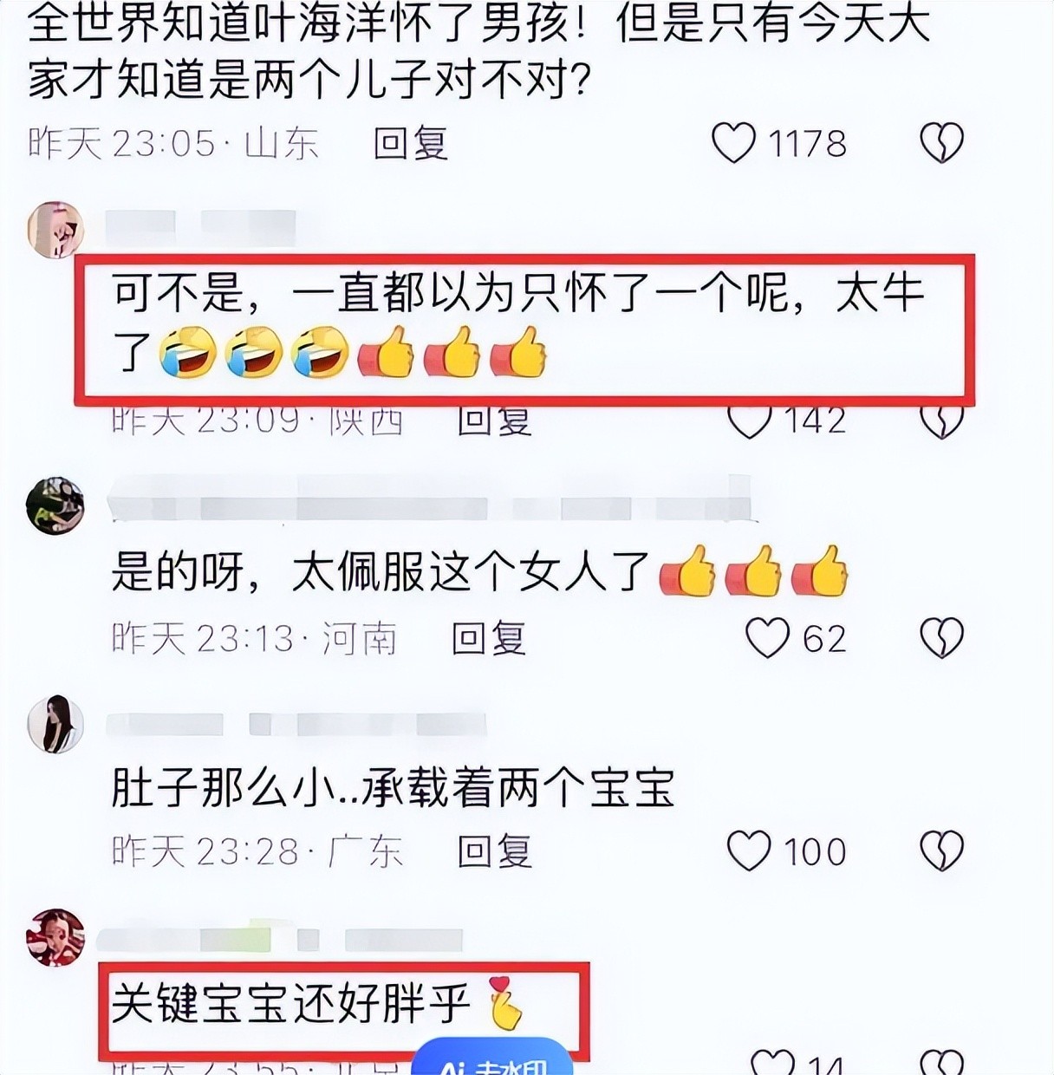Like the comment with 14 likes
The height and width of the screenshot is (1075, 1054).
pos(772,1063)
